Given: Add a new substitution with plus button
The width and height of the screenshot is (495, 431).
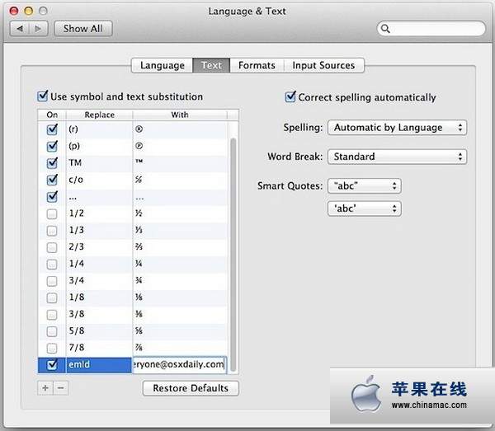Looking at the screenshot, I should coord(45,388).
